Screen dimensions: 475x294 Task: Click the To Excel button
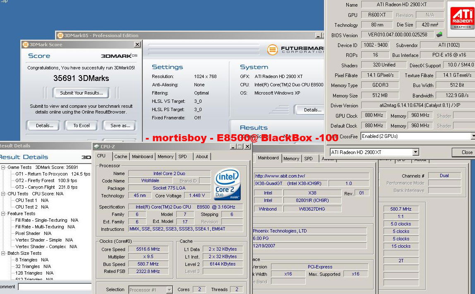pyautogui.click(x=82, y=126)
